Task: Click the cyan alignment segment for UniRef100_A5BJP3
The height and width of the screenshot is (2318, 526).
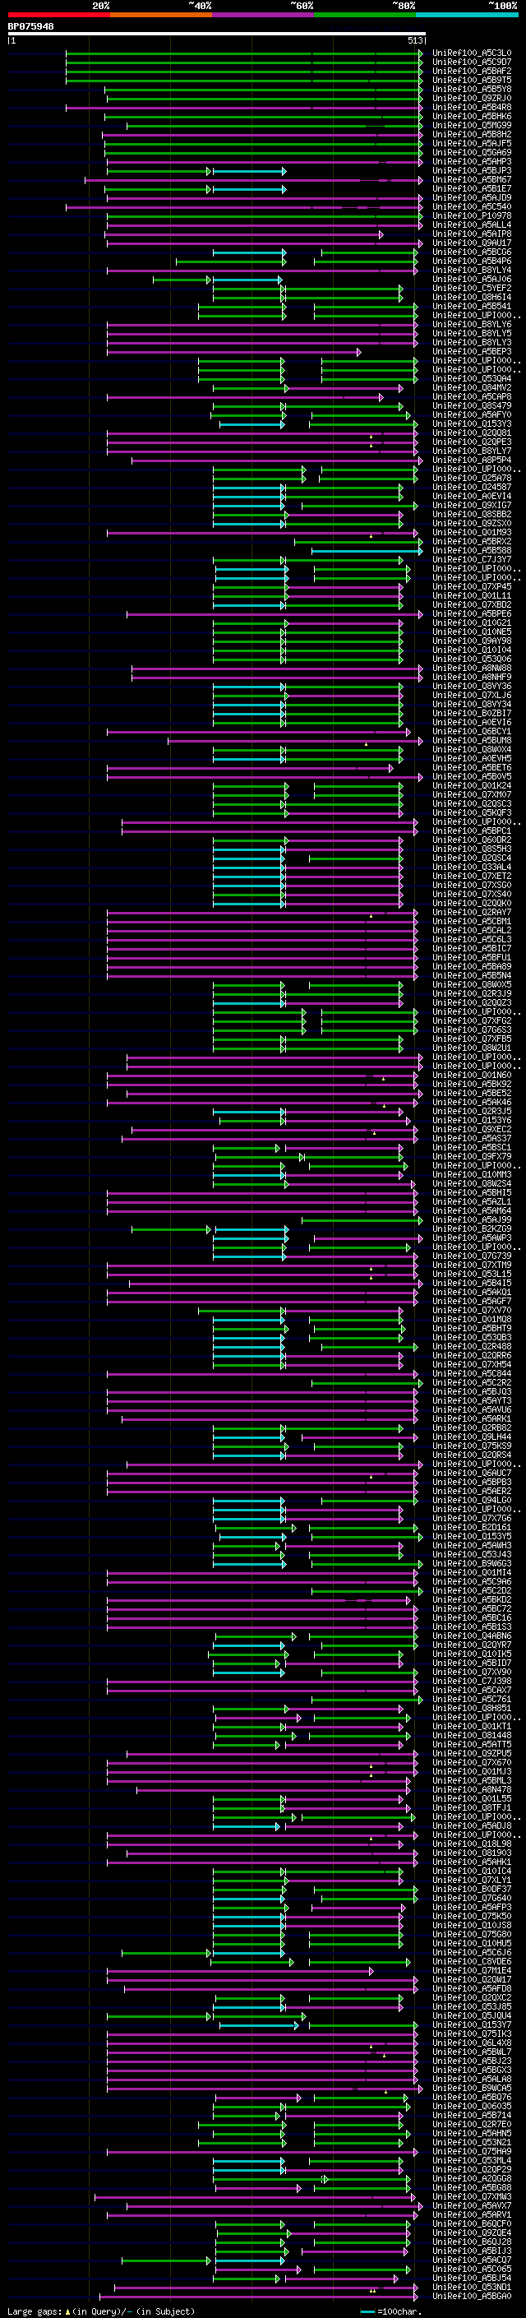Action: (x=249, y=171)
